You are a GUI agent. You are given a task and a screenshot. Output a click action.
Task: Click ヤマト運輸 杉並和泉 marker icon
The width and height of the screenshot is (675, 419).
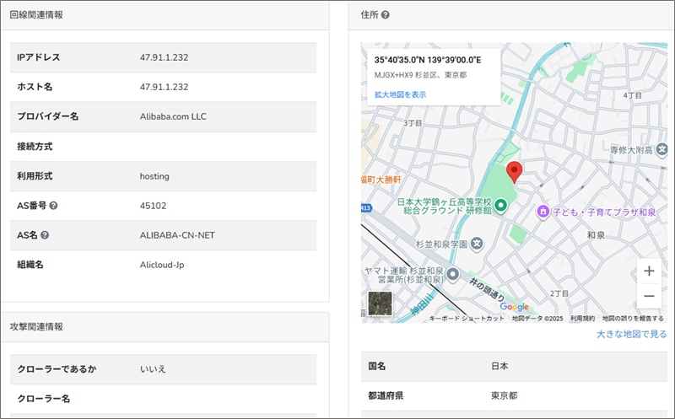click(452, 274)
